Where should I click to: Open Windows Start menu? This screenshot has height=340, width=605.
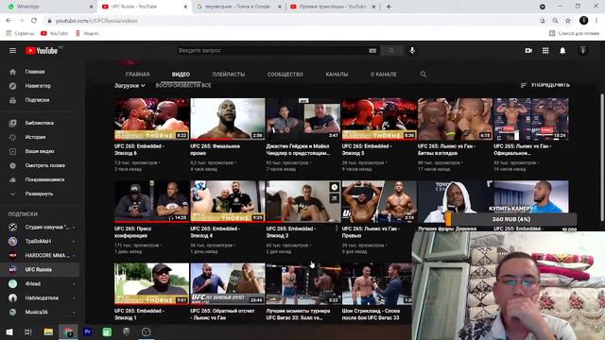tap(9, 331)
